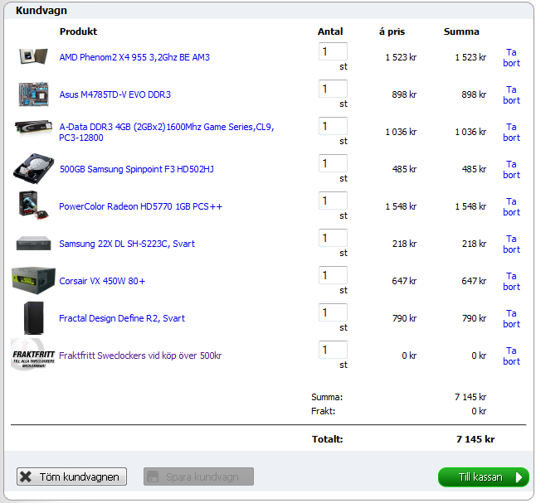The image size is (536, 503).
Task: Edit quantity field for Samsung SH-S223C
Action: [333, 238]
